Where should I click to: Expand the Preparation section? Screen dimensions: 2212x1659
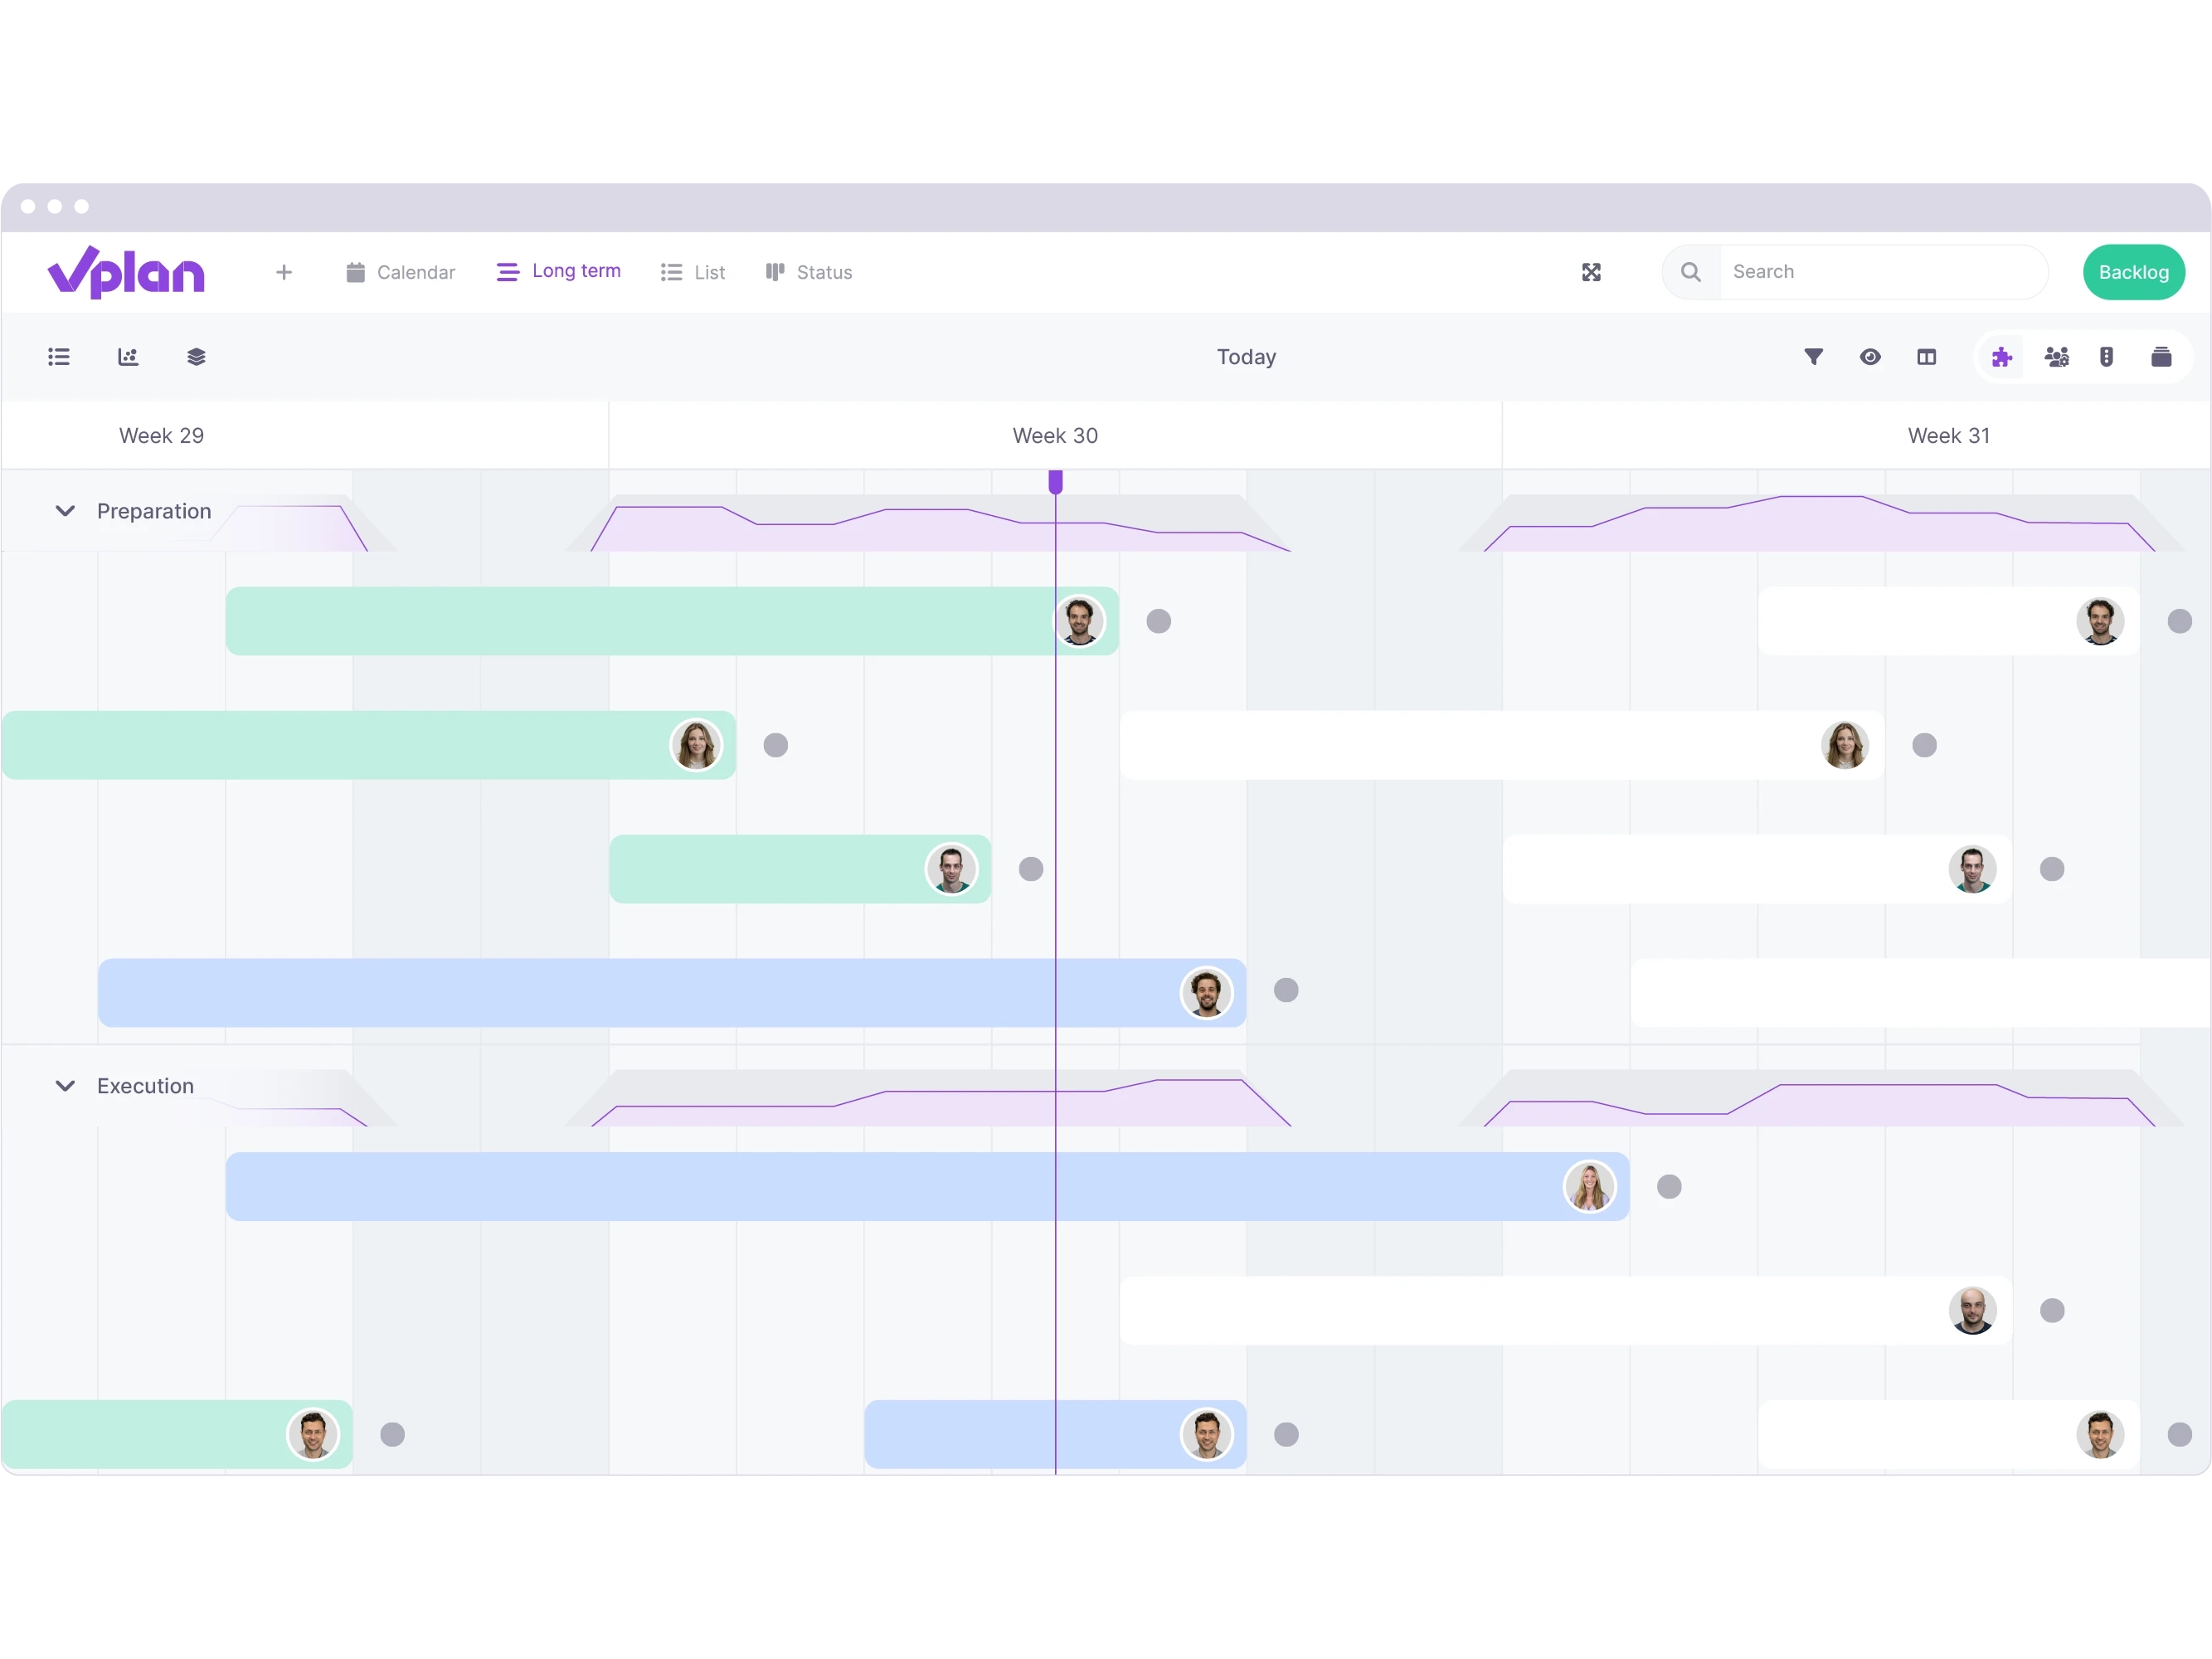click(x=65, y=511)
